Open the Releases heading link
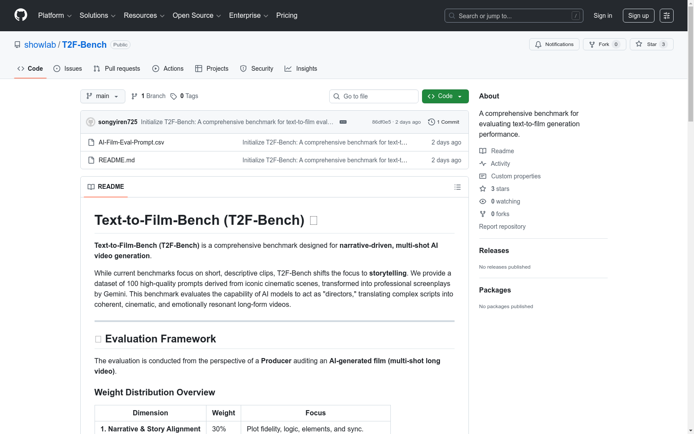This screenshot has width=694, height=434. [x=494, y=251]
